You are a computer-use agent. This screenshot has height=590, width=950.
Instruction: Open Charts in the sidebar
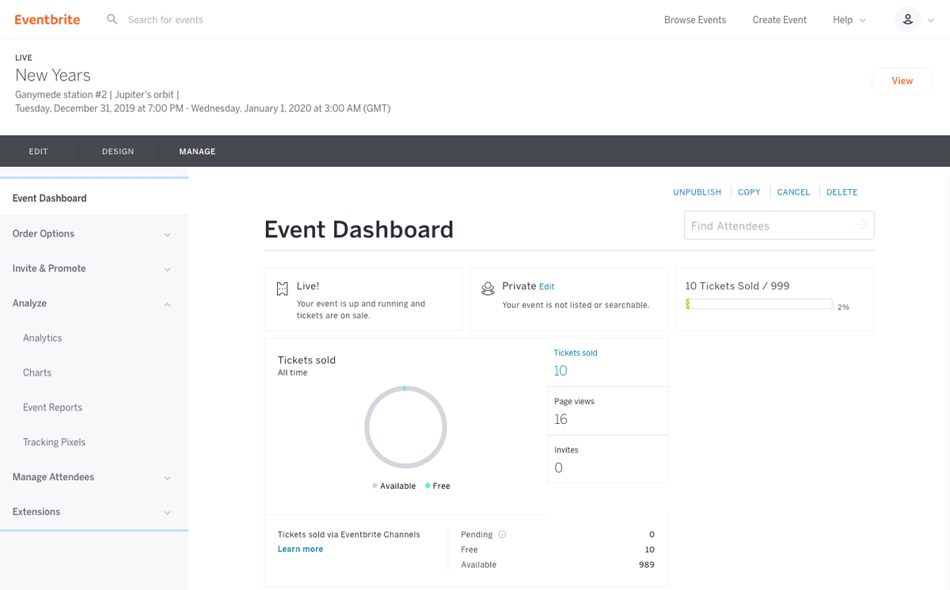pyautogui.click(x=37, y=373)
